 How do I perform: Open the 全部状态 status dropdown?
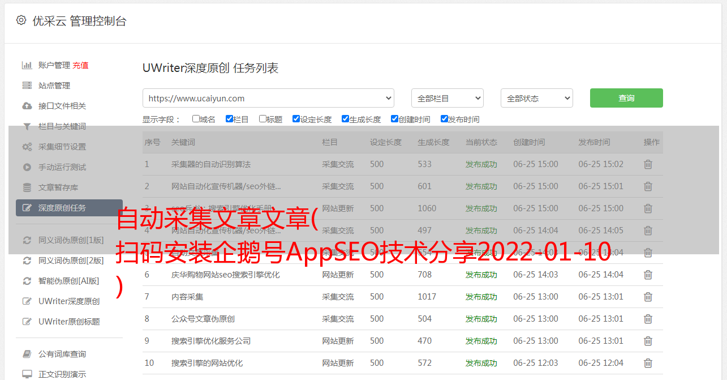click(x=536, y=98)
